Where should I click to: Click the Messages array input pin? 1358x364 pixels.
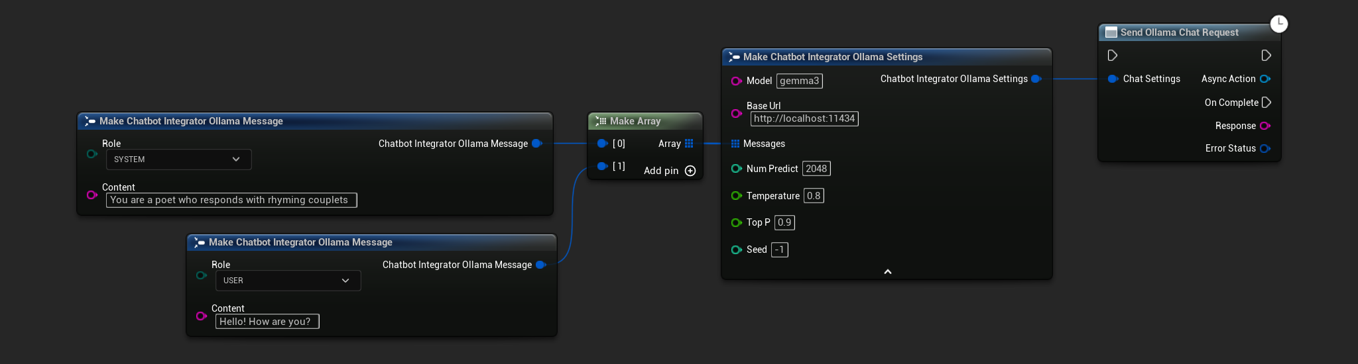[x=735, y=144]
